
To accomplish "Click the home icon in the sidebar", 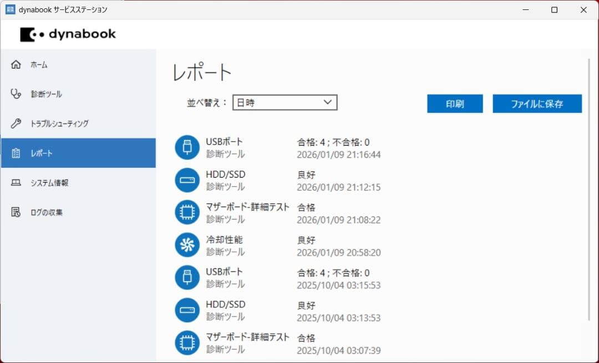I will pyautogui.click(x=15, y=64).
